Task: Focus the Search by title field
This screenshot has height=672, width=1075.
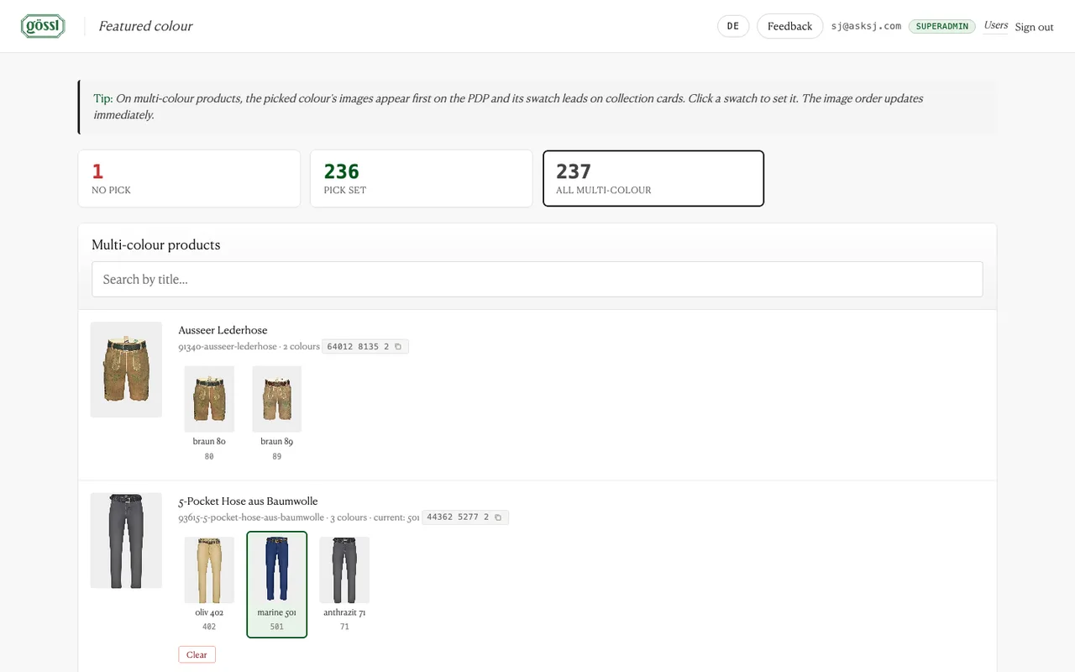Action: pyautogui.click(x=537, y=279)
